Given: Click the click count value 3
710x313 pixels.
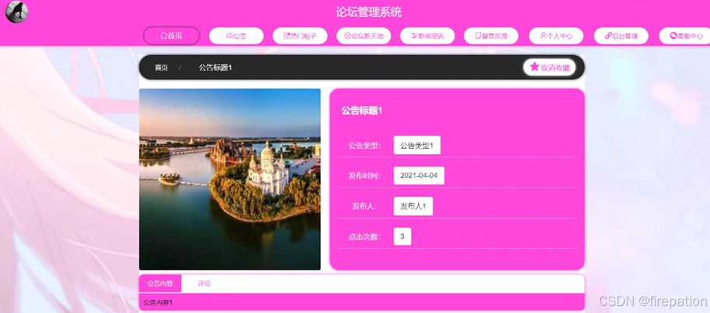Looking at the screenshot, I should [x=402, y=236].
